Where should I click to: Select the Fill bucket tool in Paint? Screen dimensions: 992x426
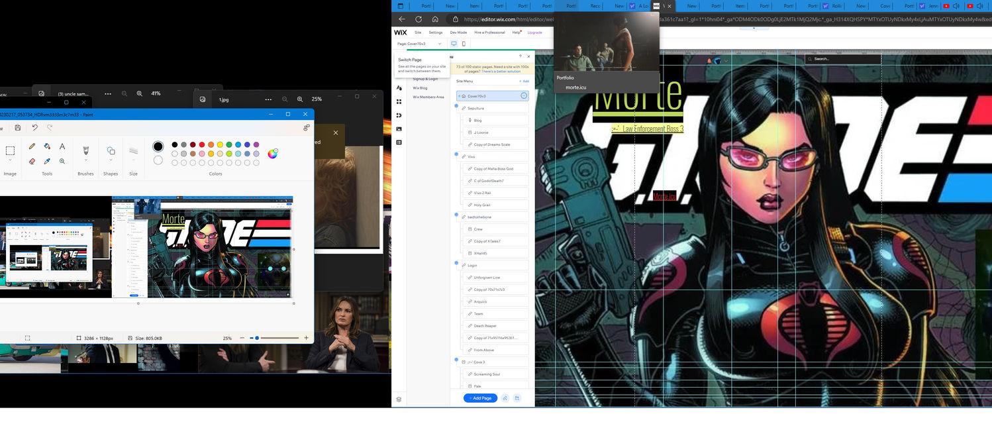(x=47, y=146)
